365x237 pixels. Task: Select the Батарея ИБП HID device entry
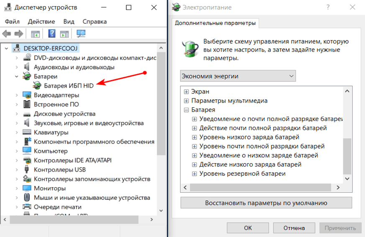69,86
